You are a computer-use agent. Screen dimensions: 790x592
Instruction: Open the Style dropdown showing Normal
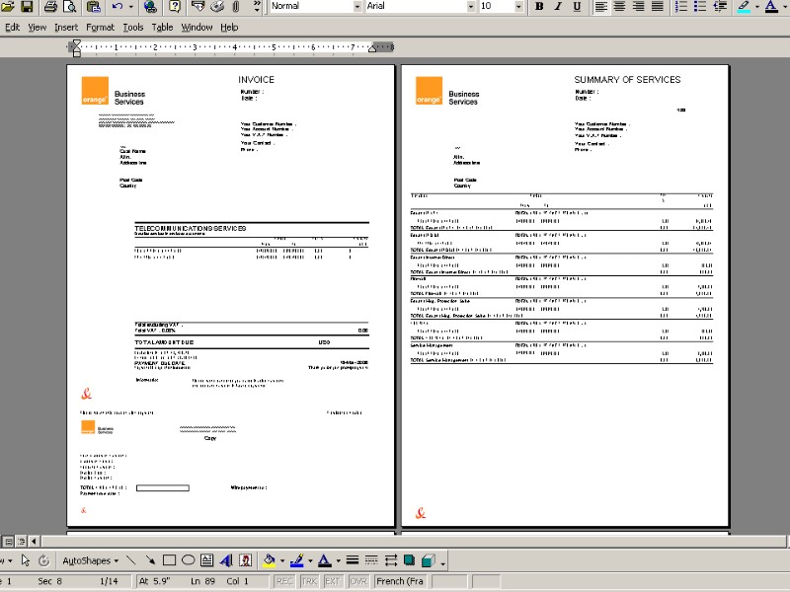point(357,7)
